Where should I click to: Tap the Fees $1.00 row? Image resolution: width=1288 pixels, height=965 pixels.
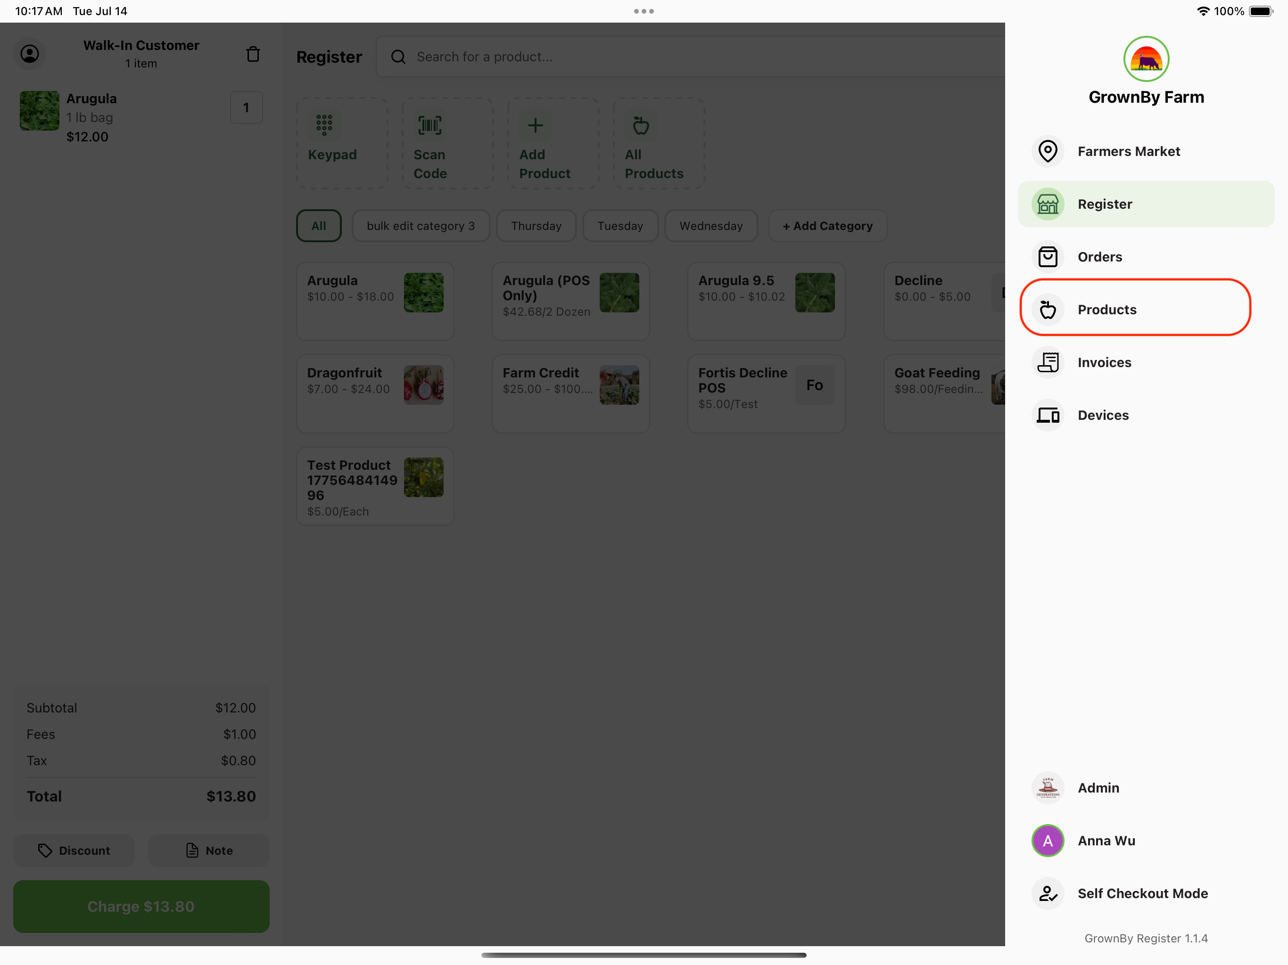tap(141, 735)
